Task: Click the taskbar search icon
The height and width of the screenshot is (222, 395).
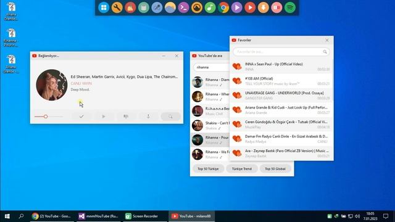Action: [x=21, y=216]
